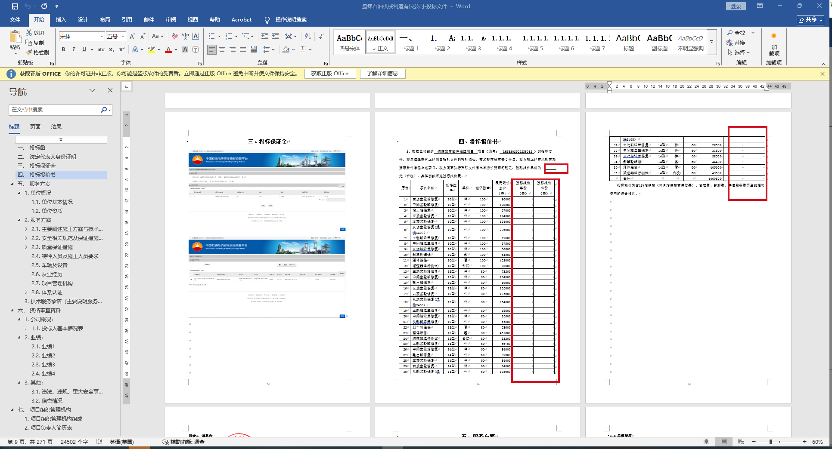This screenshot has width=832, height=449.
Task: Apply the 标题 1 style
Action: click(x=411, y=42)
